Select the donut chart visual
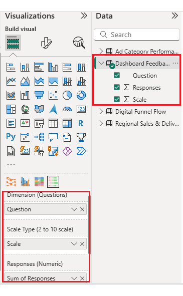 pyautogui.click(x=81, y=95)
